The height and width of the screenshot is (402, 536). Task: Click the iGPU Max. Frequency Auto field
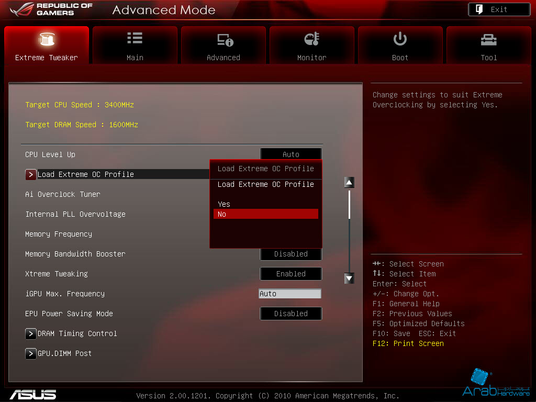point(290,294)
